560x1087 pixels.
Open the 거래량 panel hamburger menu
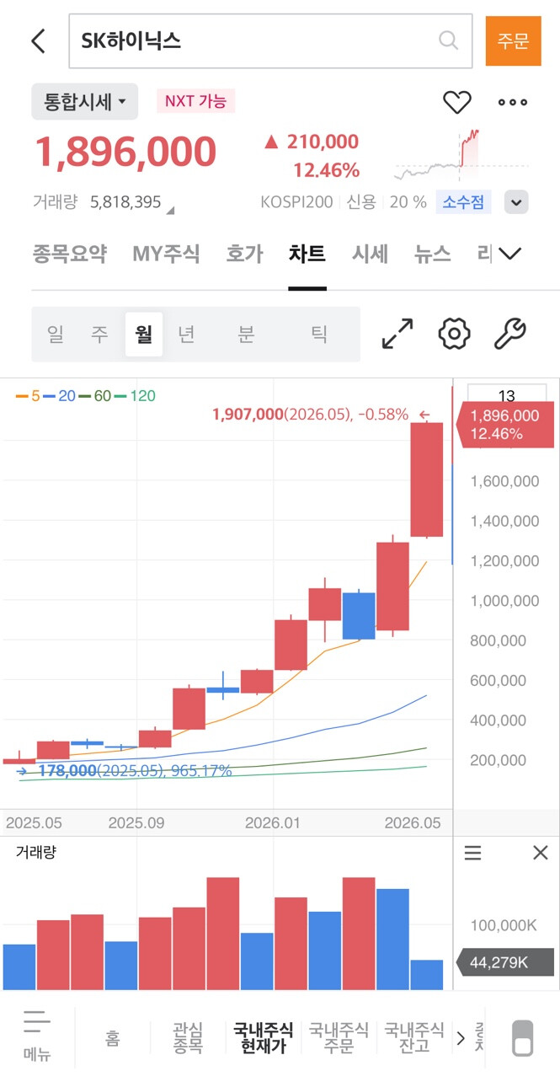click(473, 853)
